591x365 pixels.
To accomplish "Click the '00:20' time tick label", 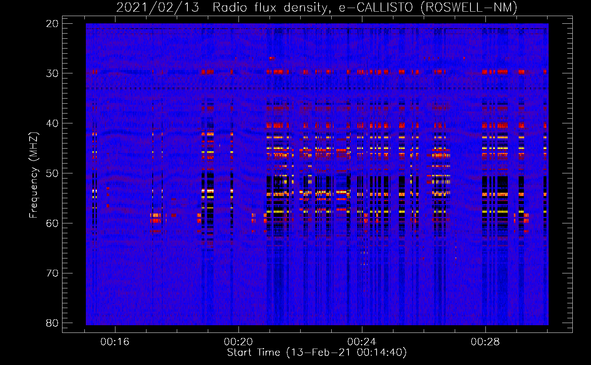I will click(x=239, y=342).
